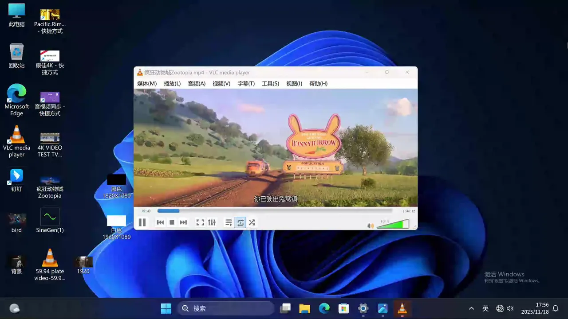Open the 音频(A) menu

coord(197,83)
